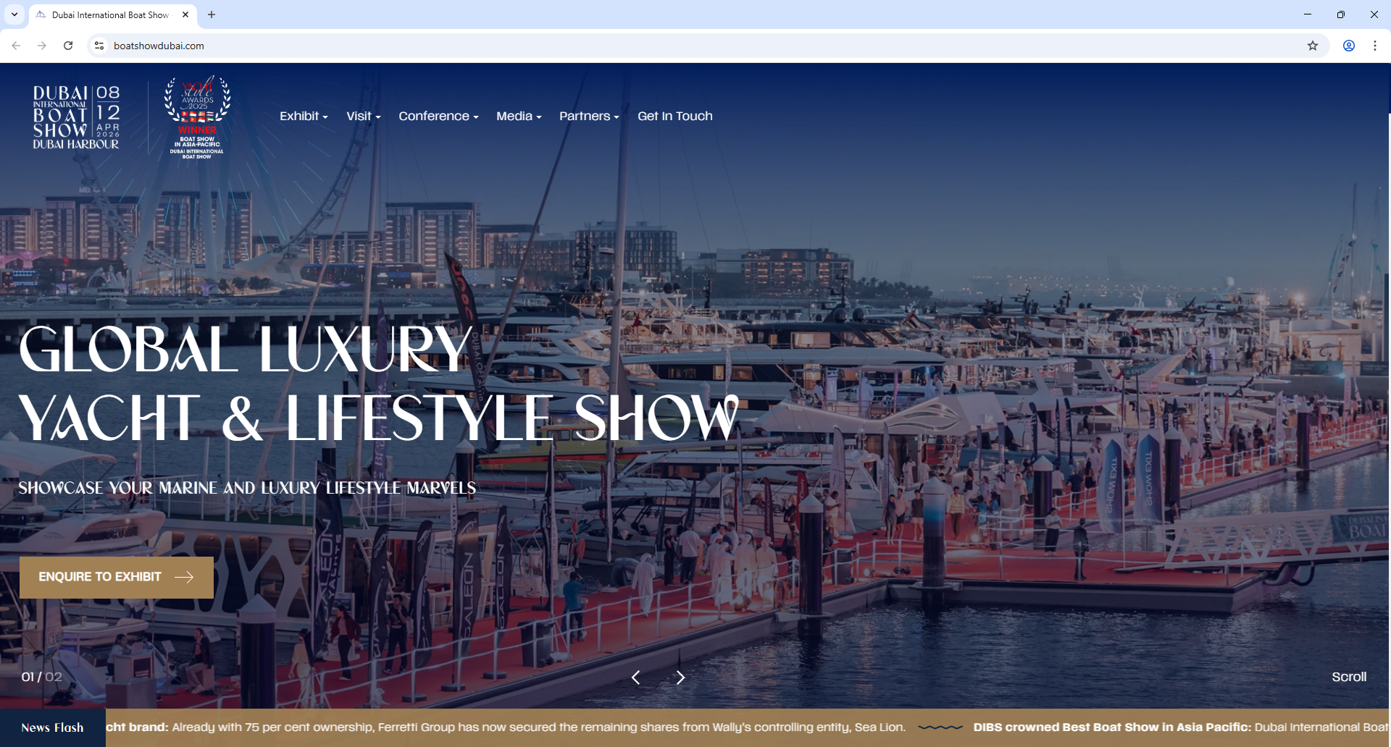Click the next slide arrow
The height and width of the screenshot is (747, 1391).
[x=680, y=677]
